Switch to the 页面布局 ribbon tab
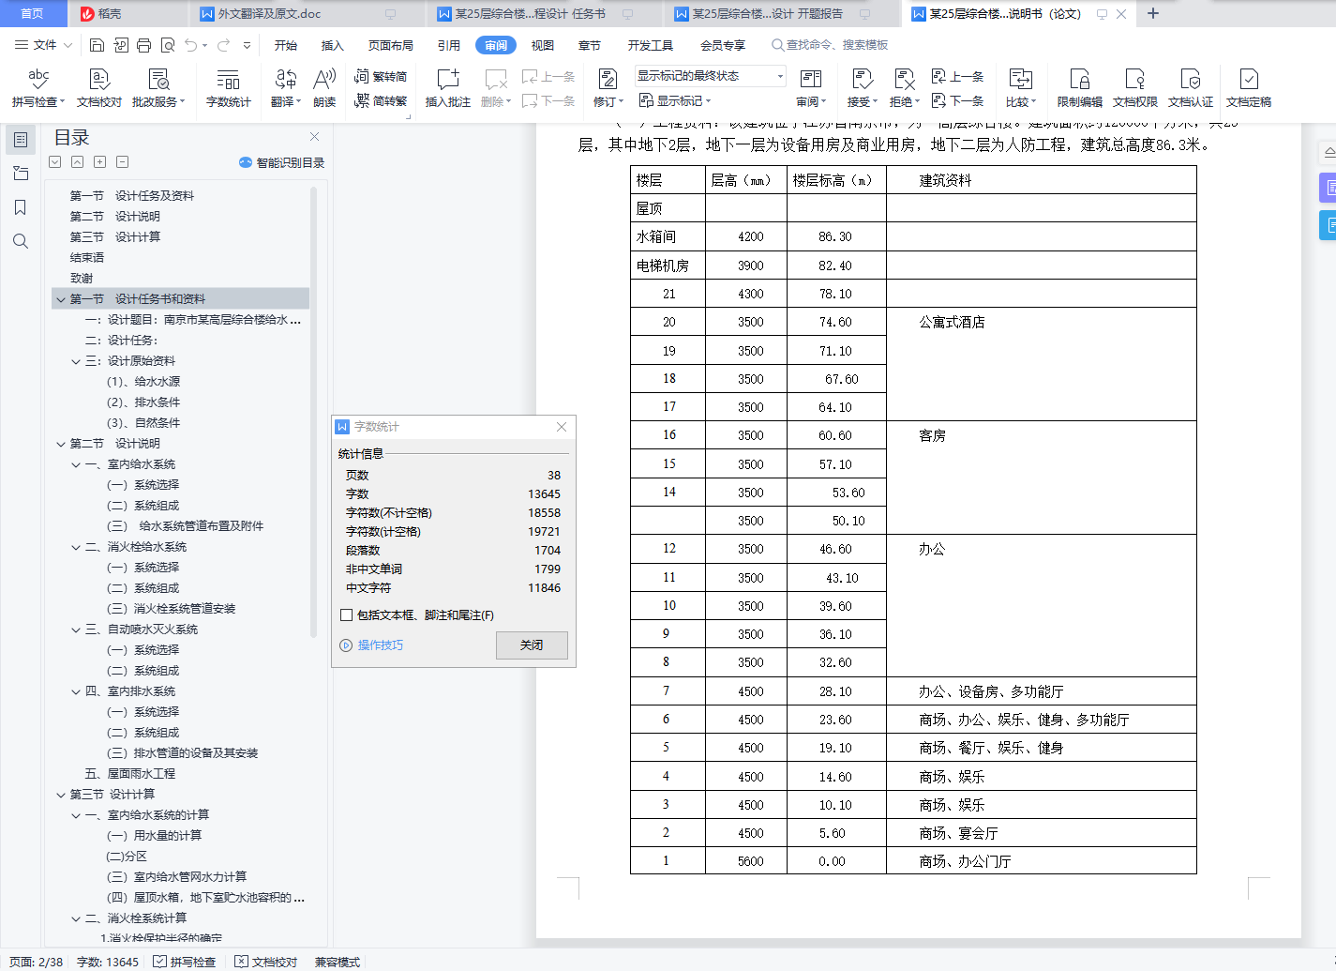The width and height of the screenshot is (1336, 971). coord(391,45)
